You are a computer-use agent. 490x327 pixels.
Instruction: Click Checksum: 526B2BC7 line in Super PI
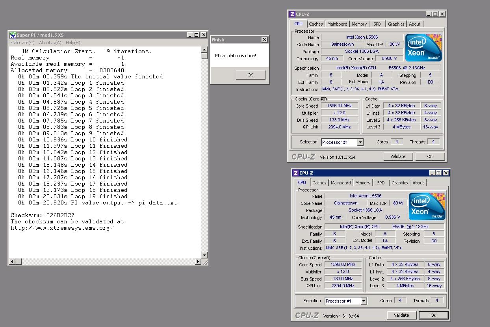click(43, 215)
